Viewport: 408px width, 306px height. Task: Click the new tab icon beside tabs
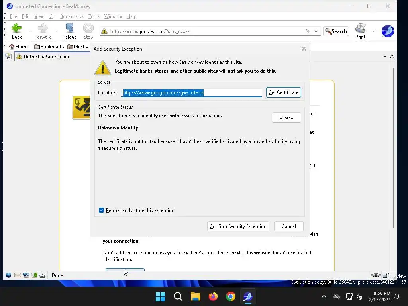click(8, 56)
